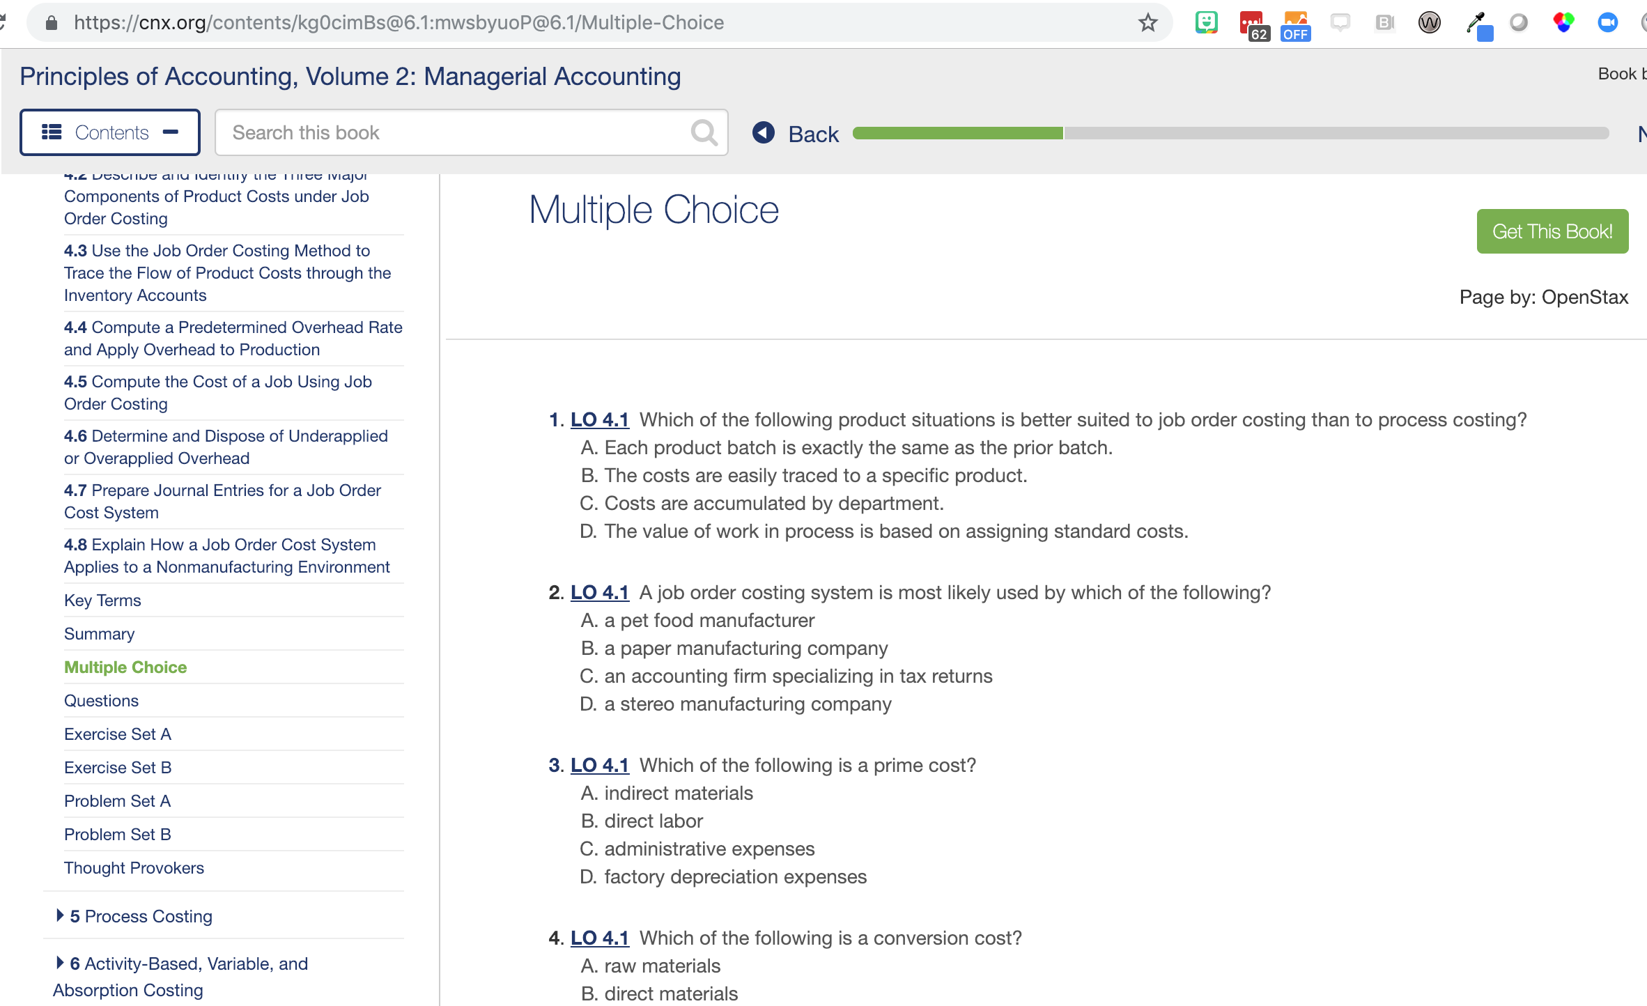Viewport: 1647px width, 1006px height.
Task: Click the orange analytics extension marked OFF
Action: coord(1295,24)
